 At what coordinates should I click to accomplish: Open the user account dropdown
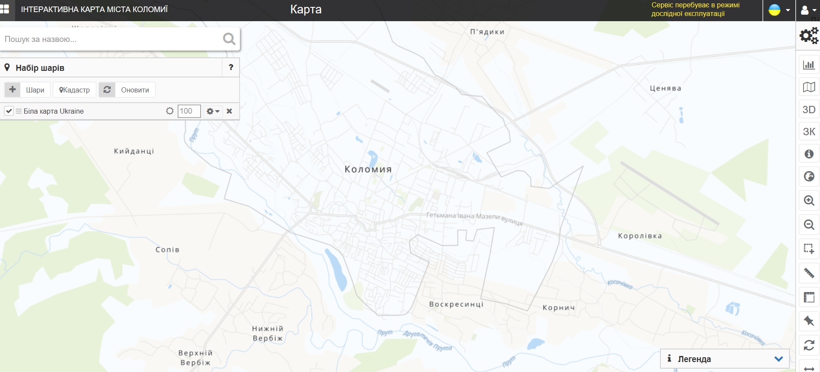point(808,10)
